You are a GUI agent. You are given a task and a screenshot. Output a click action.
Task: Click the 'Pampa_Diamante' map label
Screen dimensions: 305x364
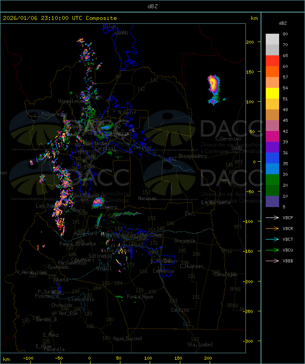78,244
